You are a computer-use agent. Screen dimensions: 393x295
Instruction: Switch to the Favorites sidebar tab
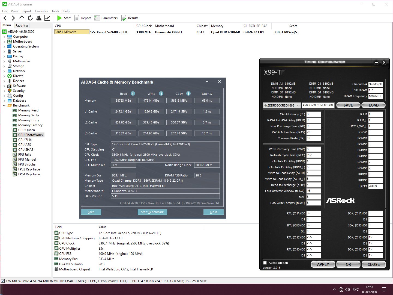click(22, 26)
